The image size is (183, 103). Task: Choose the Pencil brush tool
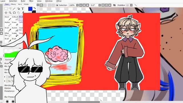click(x=8, y=18)
